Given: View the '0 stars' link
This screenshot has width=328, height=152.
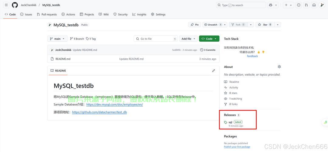Looking at the screenshot, I should (231, 93).
